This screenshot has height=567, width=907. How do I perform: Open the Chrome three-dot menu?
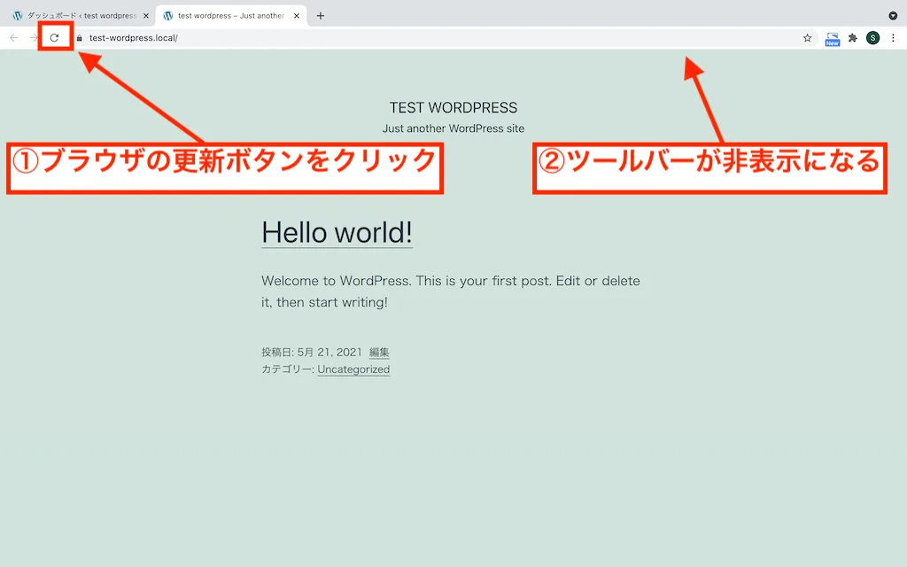pyautogui.click(x=894, y=38)
